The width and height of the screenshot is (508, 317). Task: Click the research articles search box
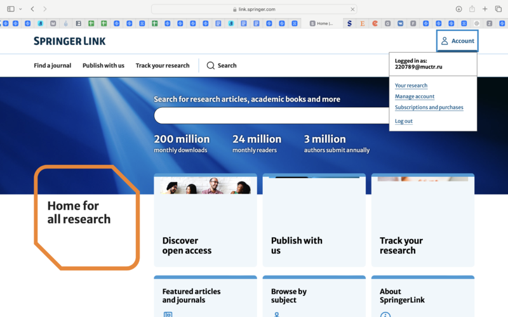(x=272, y=115)
